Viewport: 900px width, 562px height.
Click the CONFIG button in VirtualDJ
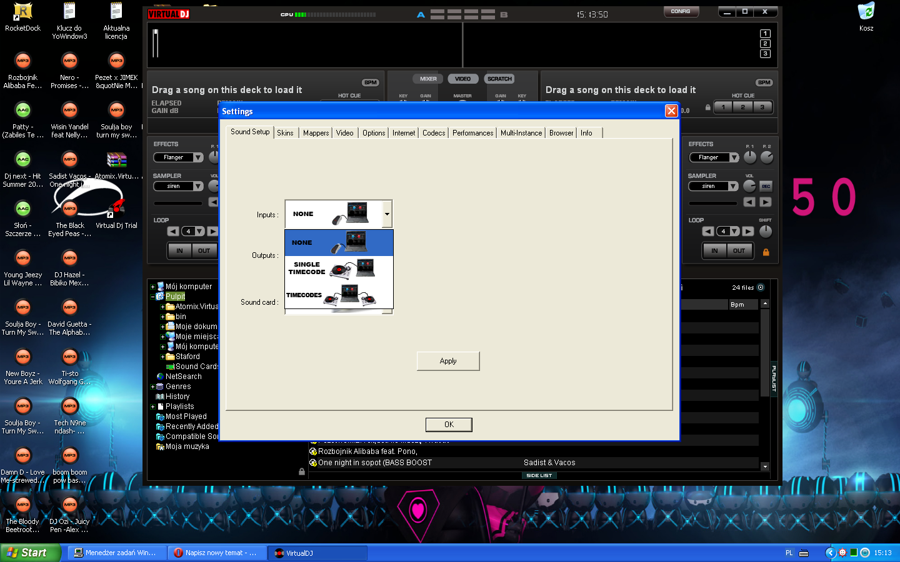coord(681,11)
